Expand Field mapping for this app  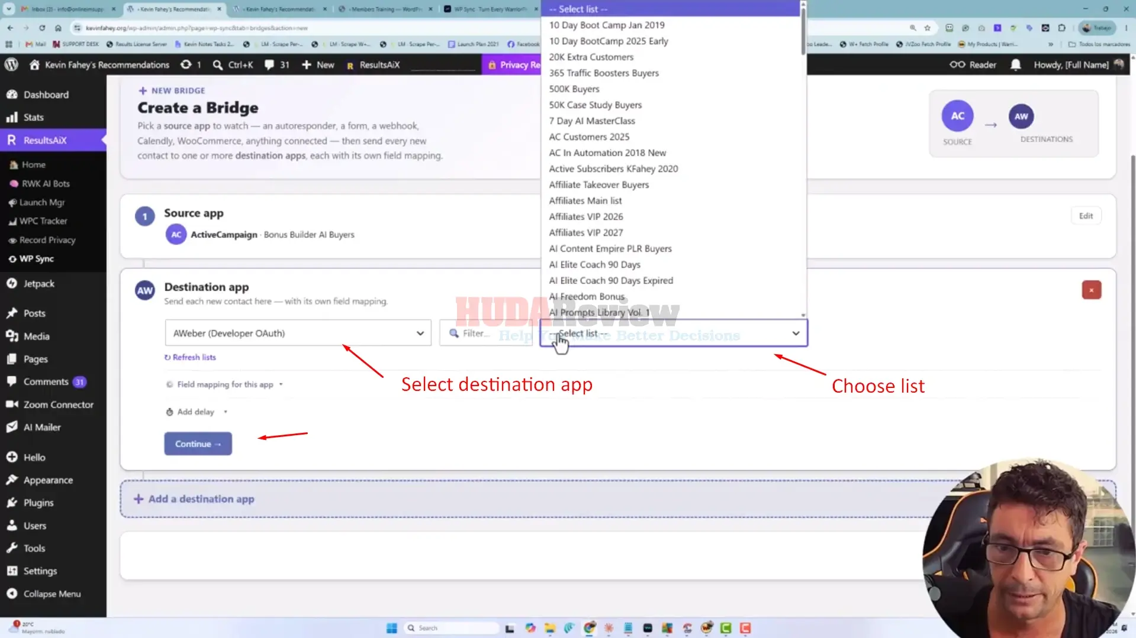coord(224,384)
